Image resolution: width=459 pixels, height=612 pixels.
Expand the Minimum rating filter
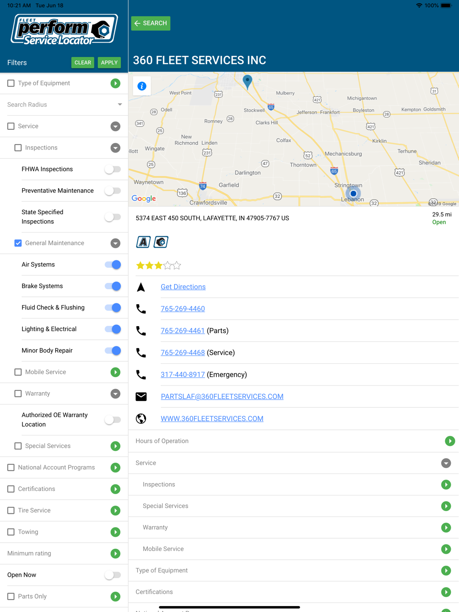tap(115, 554)
